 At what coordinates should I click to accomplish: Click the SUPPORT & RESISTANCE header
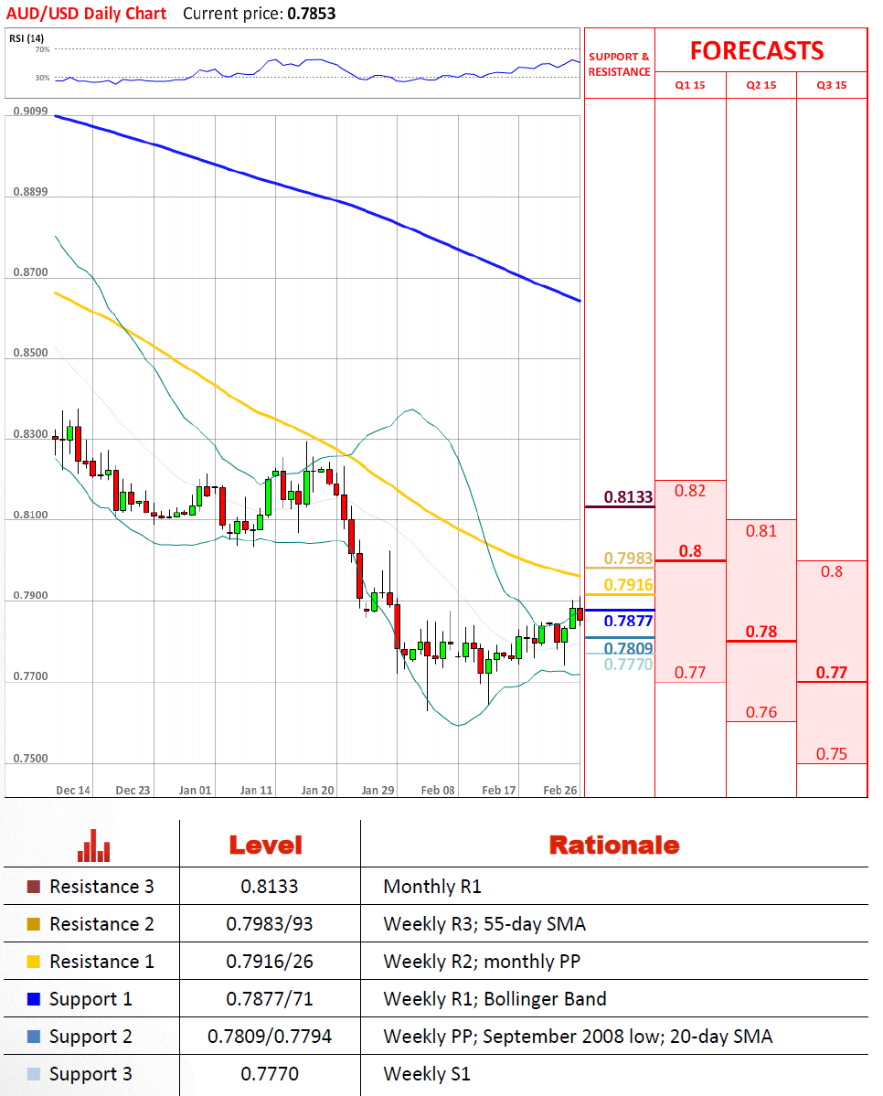tap(620, 64)
